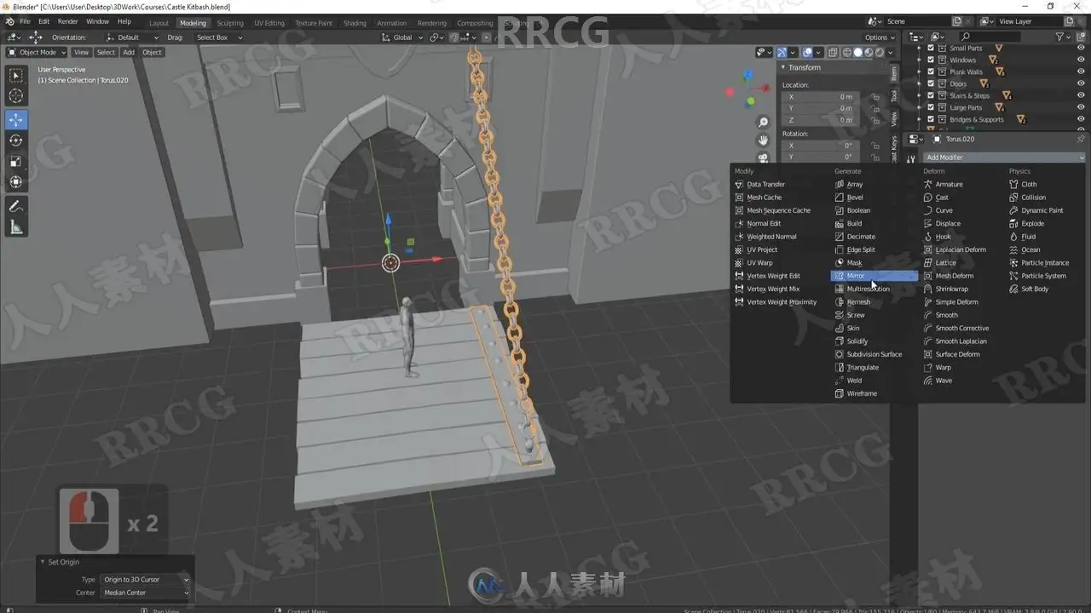Choose the Boolean modifier

coord(875,210)
